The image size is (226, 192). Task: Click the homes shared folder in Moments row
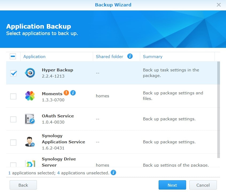102,96
